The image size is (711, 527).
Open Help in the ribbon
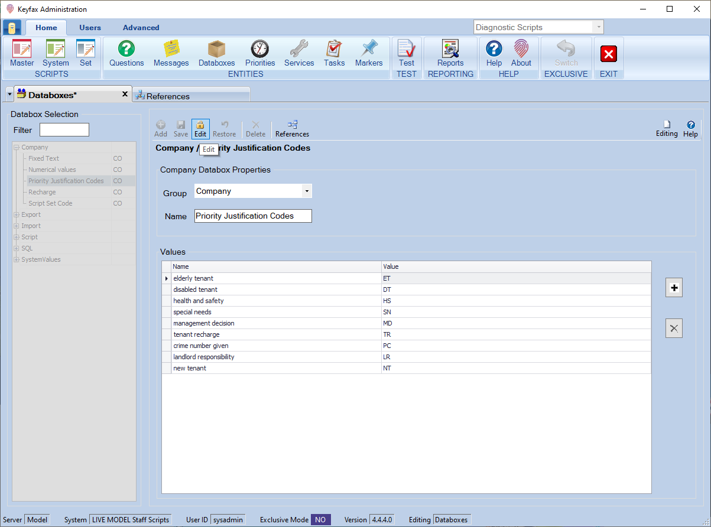494,54
